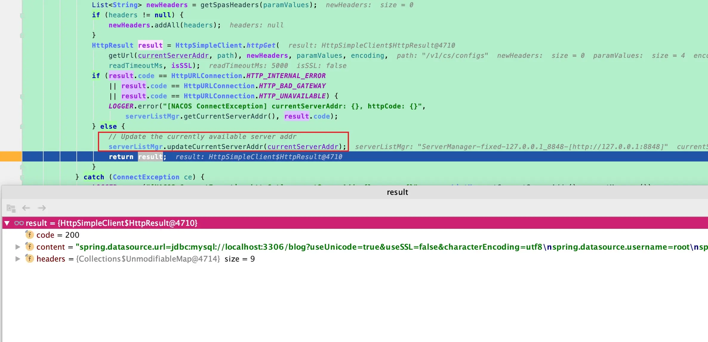
Task: Click currentServerAddr argument in updateCurrentServerAddr
Action: [x=303, y=147]
